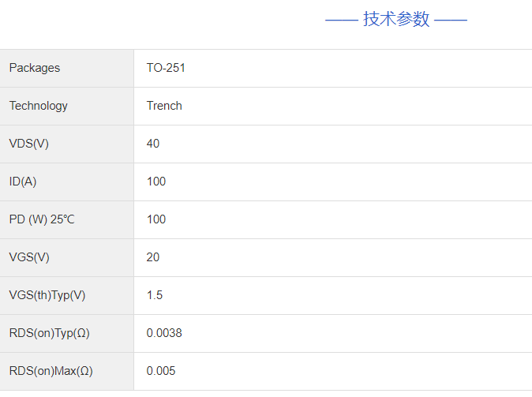The height and width of the screenshot is (397, 532).
Task: Click the VGS(th)Typ(V) label
Action: (47, 295)
